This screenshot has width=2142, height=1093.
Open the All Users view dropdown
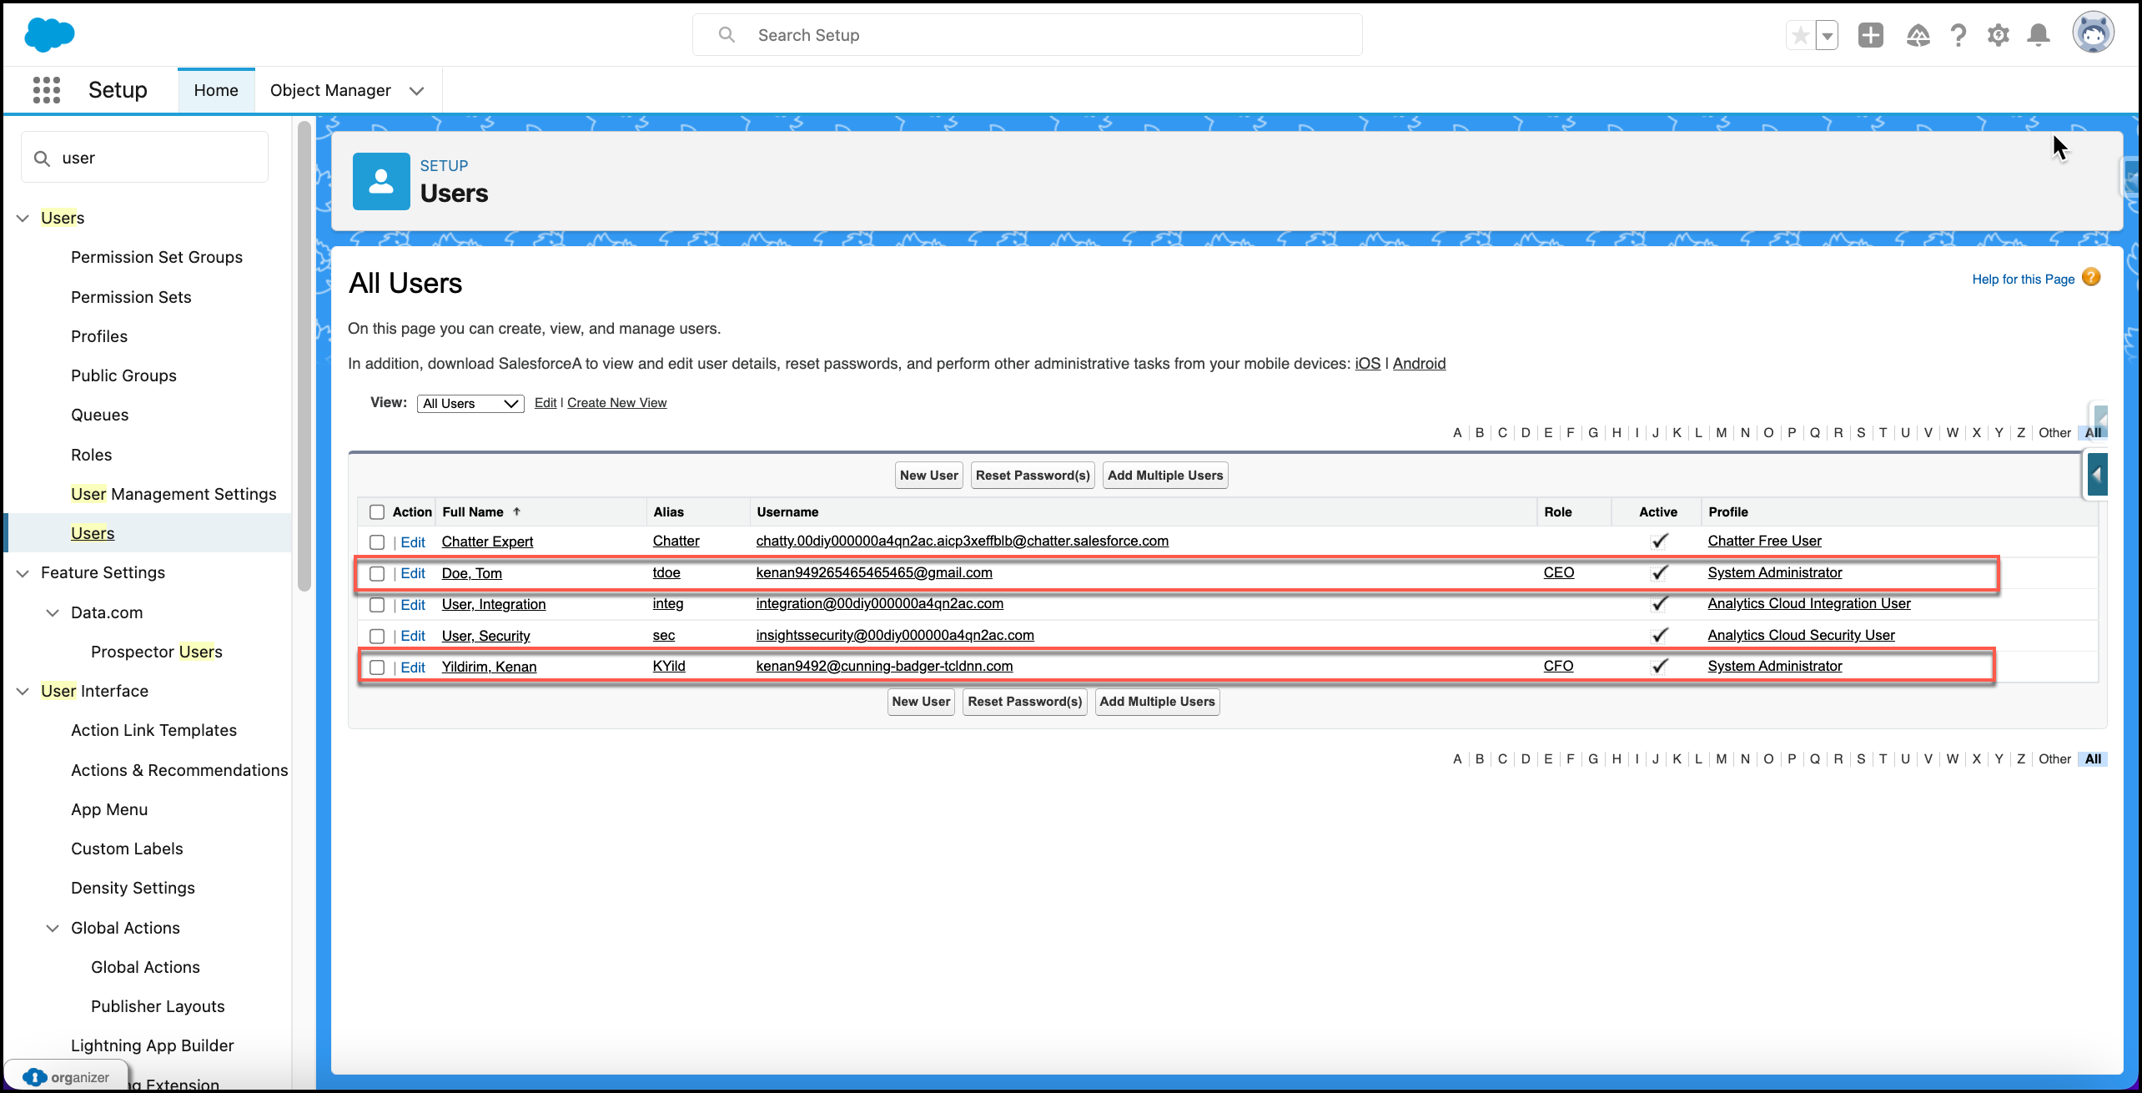470,404
